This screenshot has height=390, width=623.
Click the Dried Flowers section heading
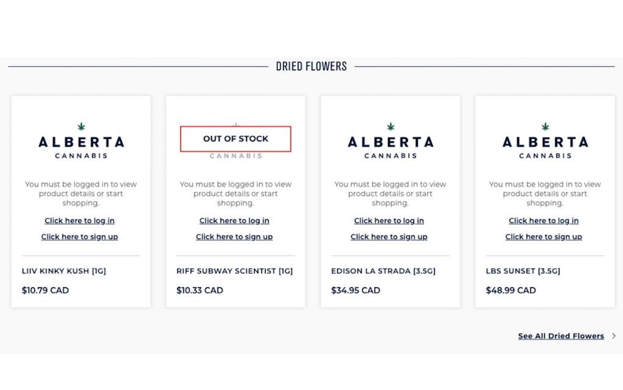pyautogui.click(x=311, y=66)
